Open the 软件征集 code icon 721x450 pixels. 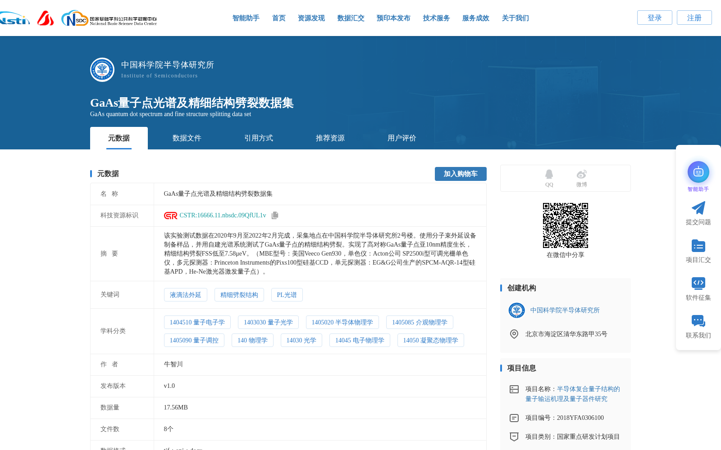coord(698,283)
